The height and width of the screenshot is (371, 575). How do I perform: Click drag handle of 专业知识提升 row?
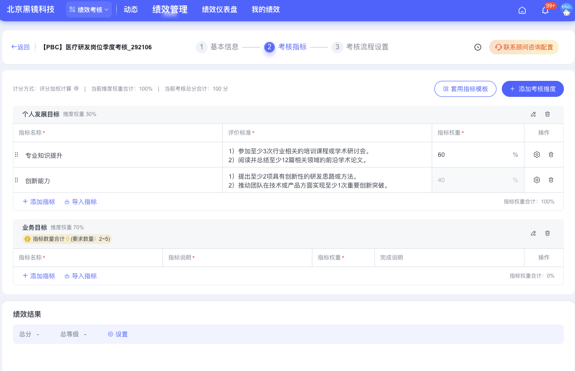pos(16,155)
